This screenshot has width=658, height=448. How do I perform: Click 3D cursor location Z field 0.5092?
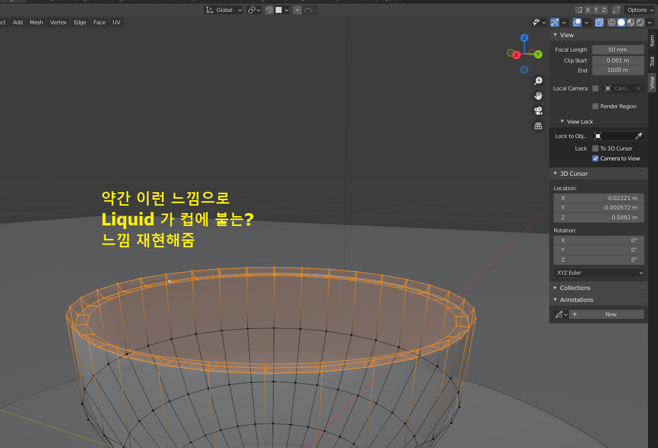599,218
